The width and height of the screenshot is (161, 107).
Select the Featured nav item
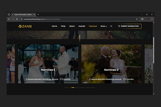pos(93,26)
